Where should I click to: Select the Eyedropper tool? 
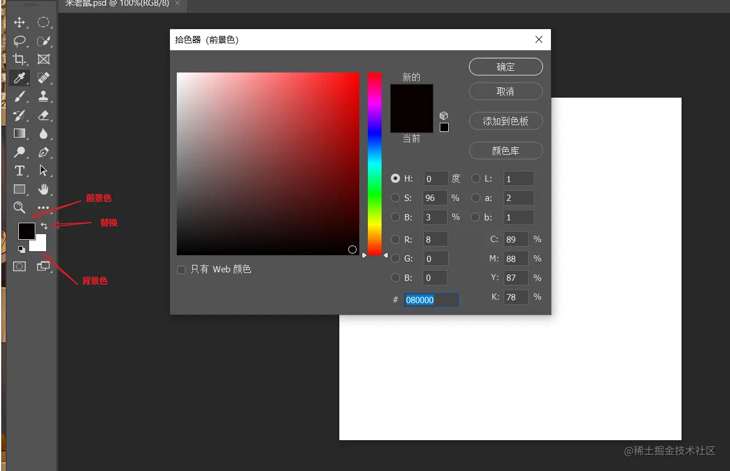[19, 78]
